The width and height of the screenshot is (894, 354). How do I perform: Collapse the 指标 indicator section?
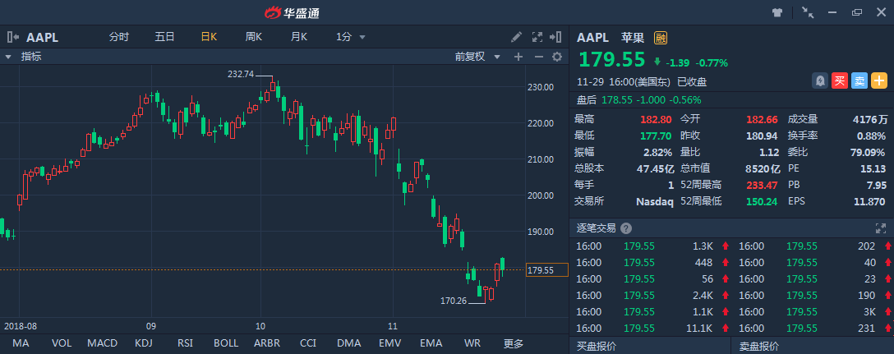click(x=8, y=57)
